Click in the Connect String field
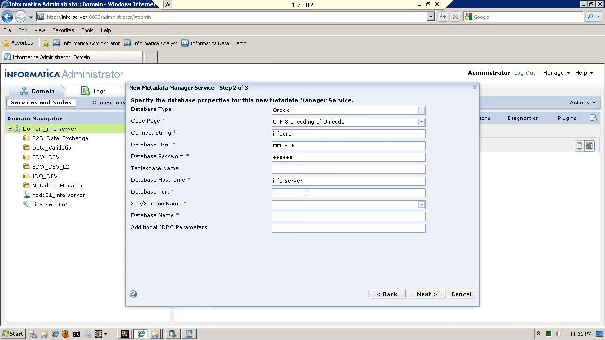 point(348,134)
